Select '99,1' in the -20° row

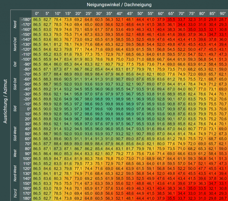tap(109, 99)
